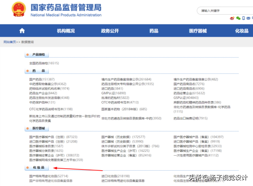This screenshot has width=253, height=186.
Task: Open 中药提取物备案公示(4362) link
Action: click(x=48, y=84)
